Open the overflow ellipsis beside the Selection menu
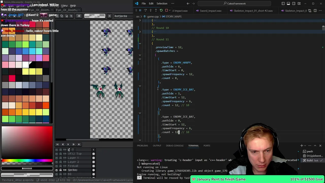Image resolution: width=325 pixels, height=183 pixels. [x=173, y=4]
